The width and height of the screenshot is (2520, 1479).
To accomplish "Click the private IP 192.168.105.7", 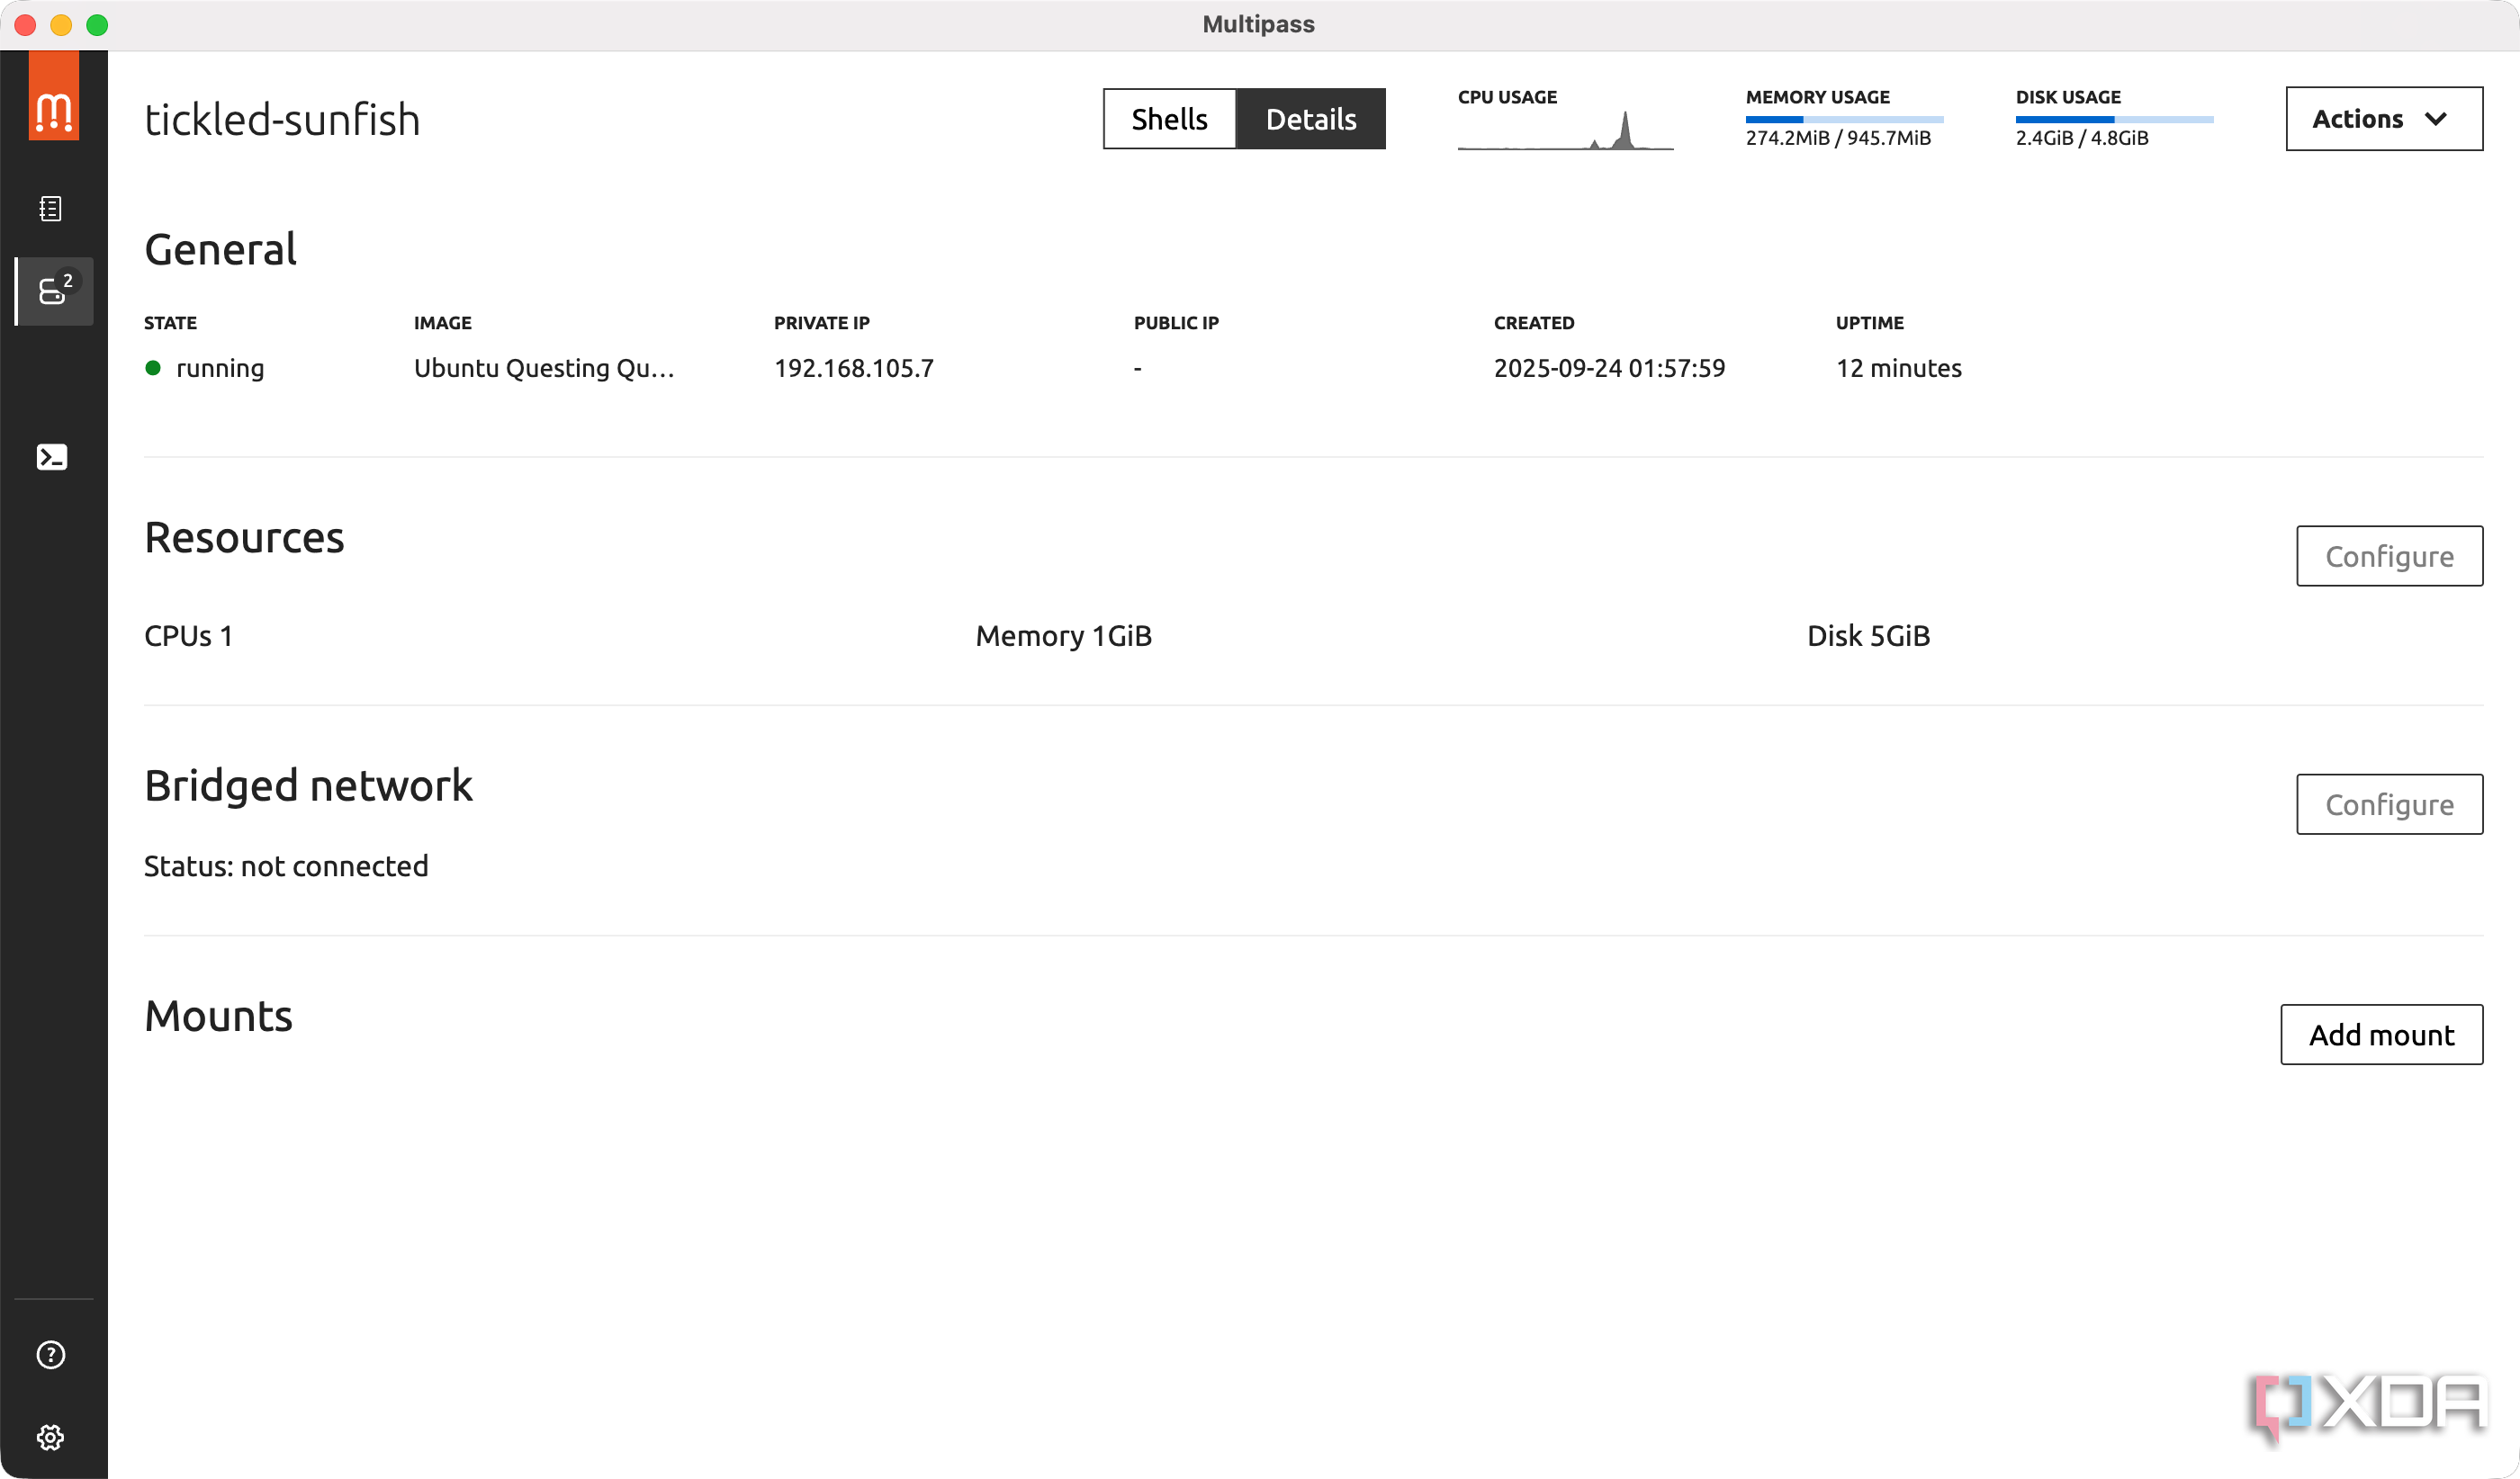I will coord(853,368).
